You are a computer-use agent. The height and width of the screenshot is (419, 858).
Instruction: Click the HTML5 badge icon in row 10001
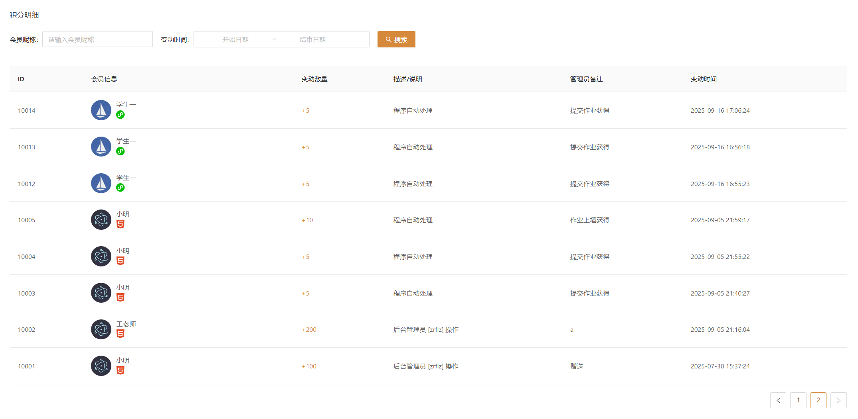point(120,370)
